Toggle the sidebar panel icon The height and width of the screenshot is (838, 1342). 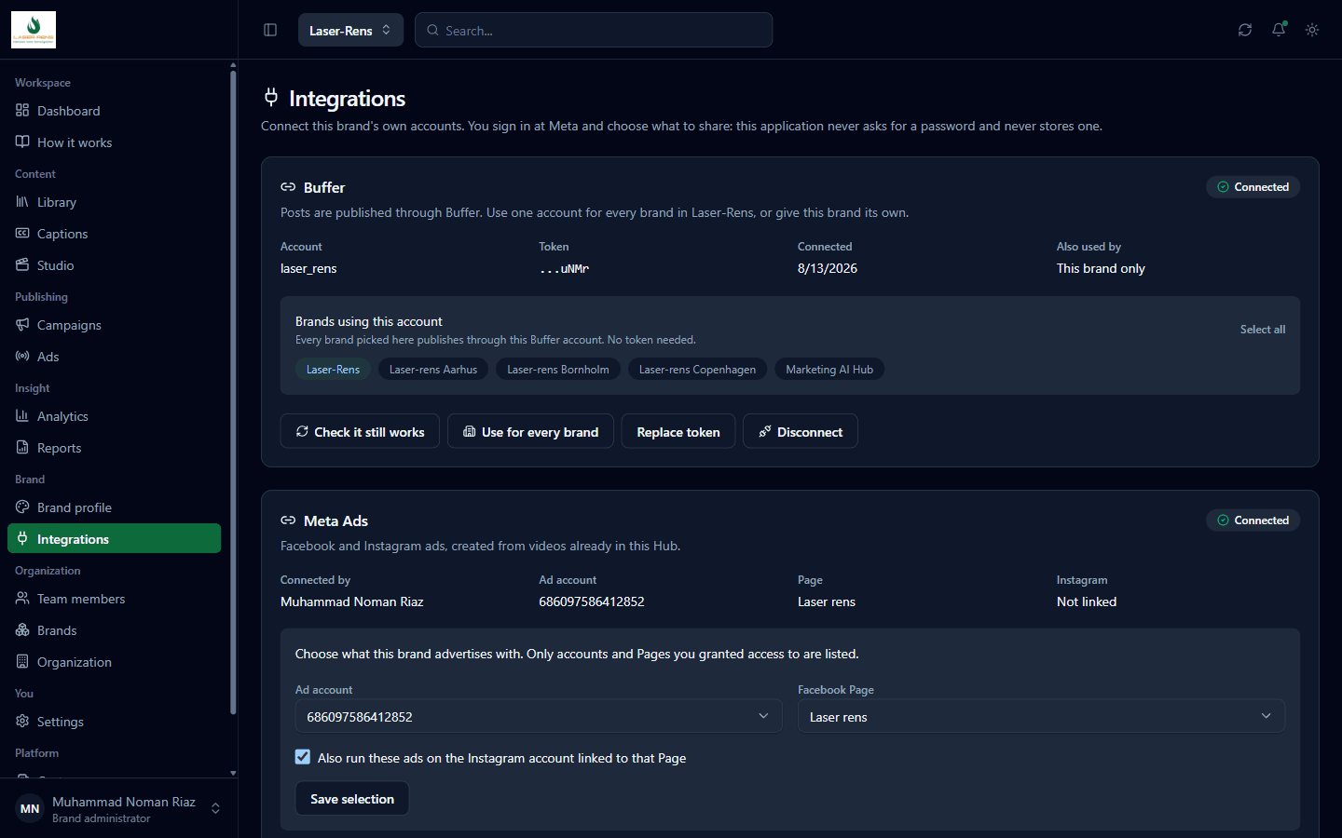coord(270,30)
